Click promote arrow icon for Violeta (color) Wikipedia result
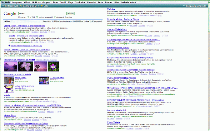Screen dimensions: 210x131 click(x=52, y=32)
